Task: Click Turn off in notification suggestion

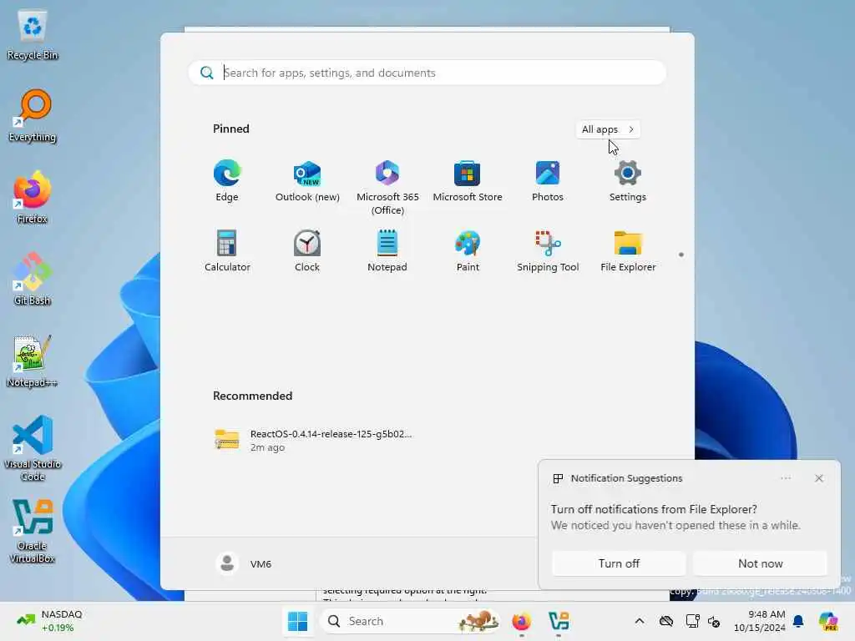Action: pyautogui.click(x=619, y=563)
